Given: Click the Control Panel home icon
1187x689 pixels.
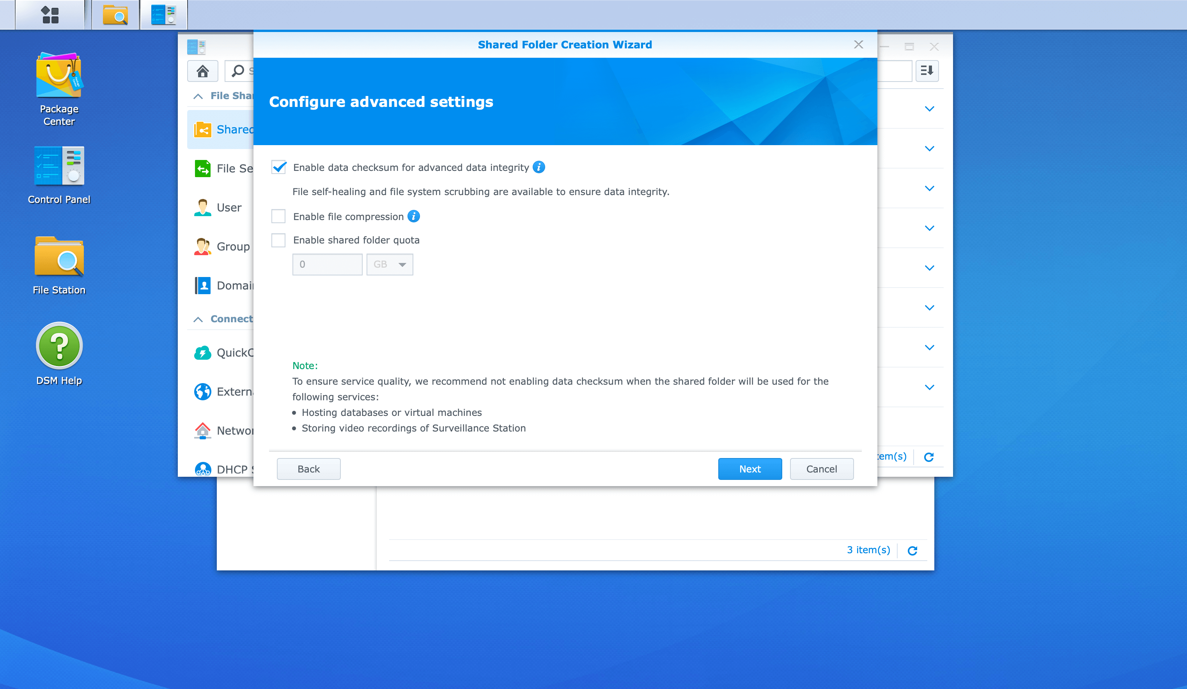Looking at the screenshot, I should pyautogui.click(x=202, y=71).
